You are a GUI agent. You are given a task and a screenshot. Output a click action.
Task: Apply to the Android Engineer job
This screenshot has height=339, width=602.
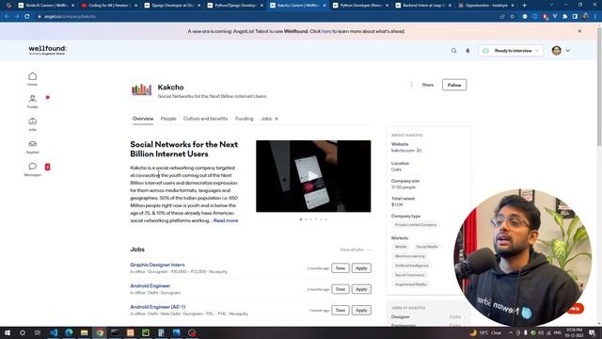361,289
